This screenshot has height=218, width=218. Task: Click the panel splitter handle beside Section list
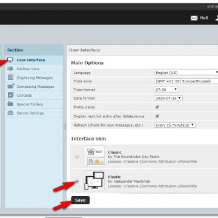[65, 127]
